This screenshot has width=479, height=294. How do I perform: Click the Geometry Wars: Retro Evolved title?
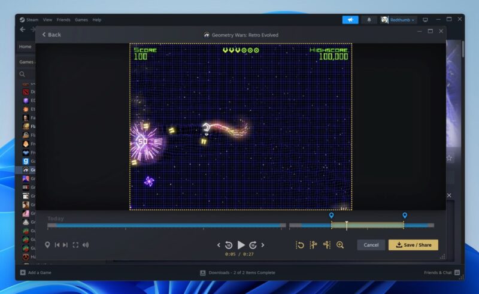245,35
